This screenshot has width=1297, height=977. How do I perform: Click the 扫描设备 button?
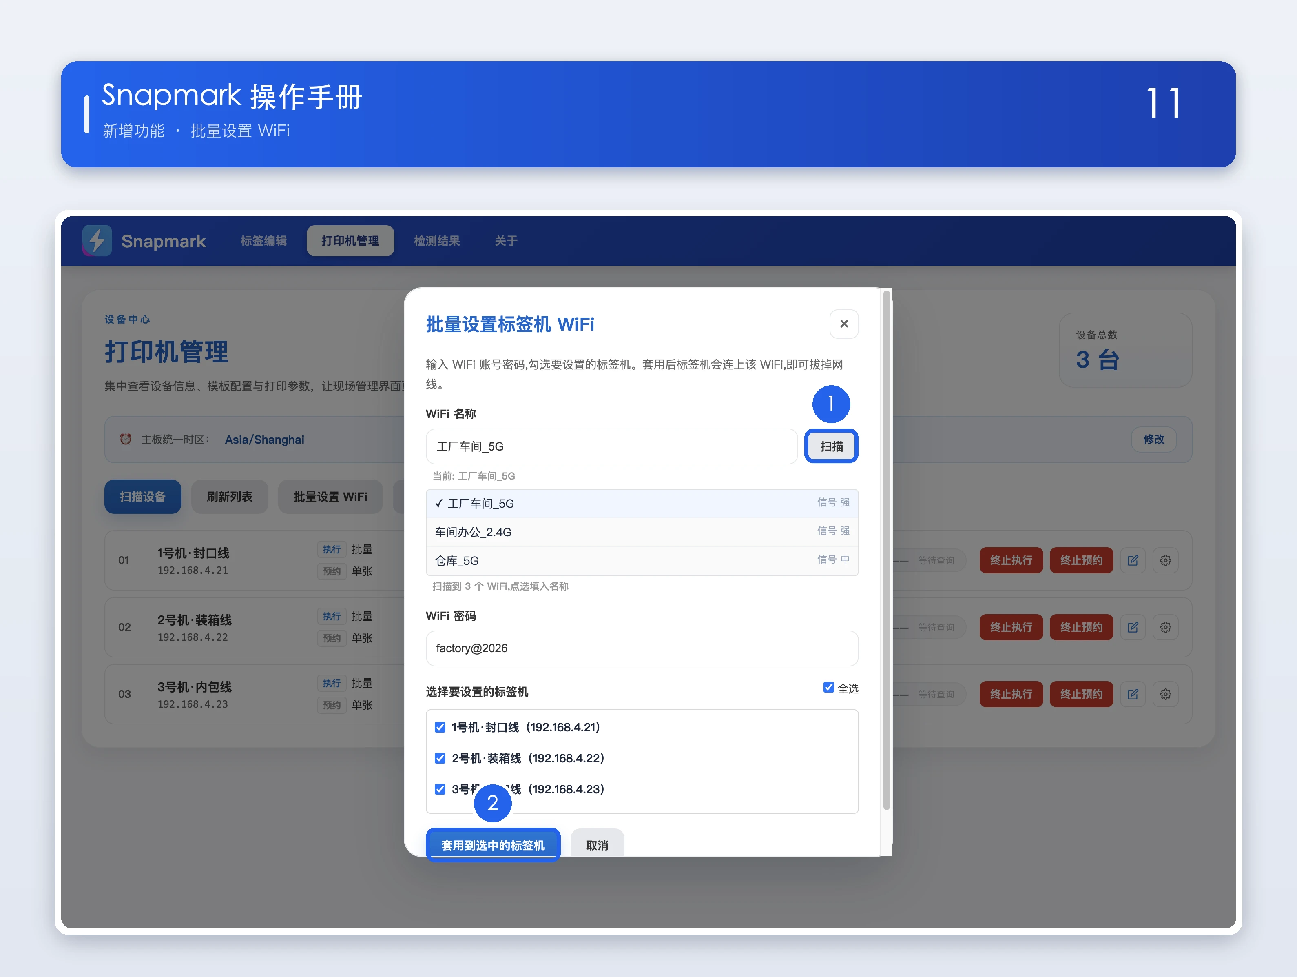tap(142, 496)
